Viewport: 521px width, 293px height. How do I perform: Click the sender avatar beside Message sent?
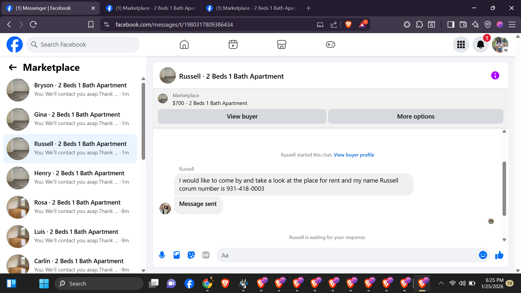pos(165,208)
